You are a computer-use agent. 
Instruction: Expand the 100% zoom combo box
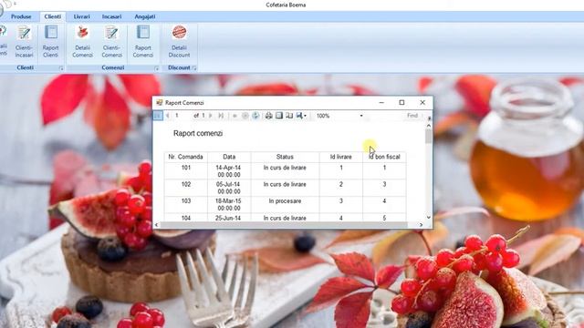pos(361,116)
